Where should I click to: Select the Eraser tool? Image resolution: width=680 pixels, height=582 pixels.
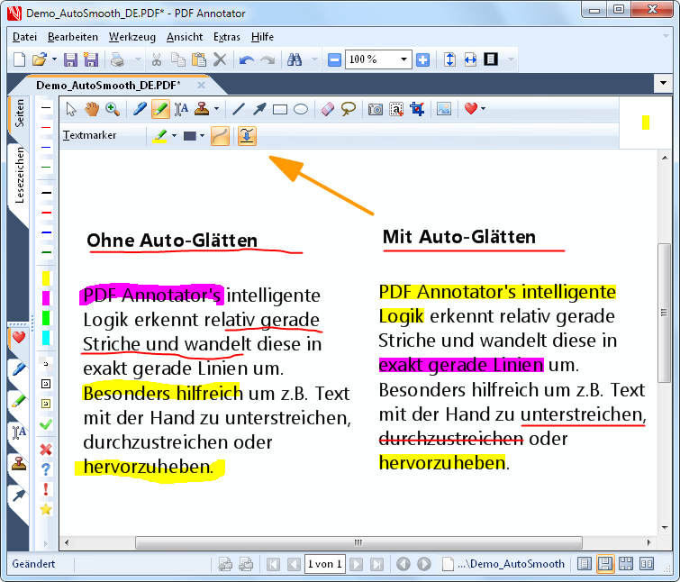328,109
